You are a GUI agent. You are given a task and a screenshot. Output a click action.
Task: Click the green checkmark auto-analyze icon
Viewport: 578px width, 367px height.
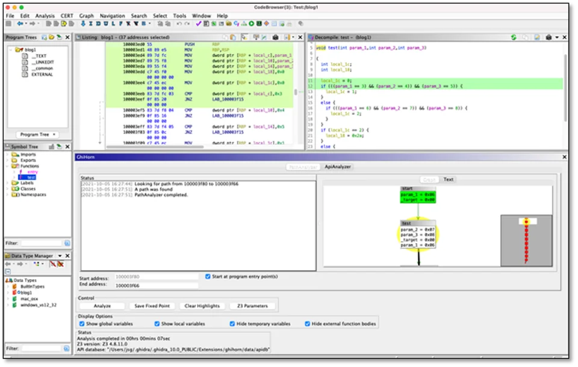click(197, 23)
